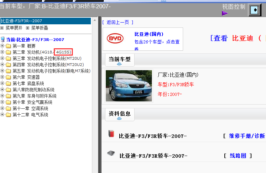
Task: Expand 第十一章 空调系统 node
Action: point(2,108)
